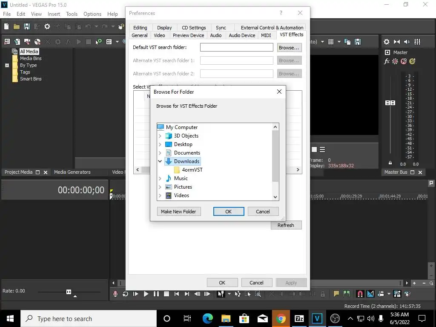
Task: Click Play From Start in the transport bar
Action: pos(136,294)
